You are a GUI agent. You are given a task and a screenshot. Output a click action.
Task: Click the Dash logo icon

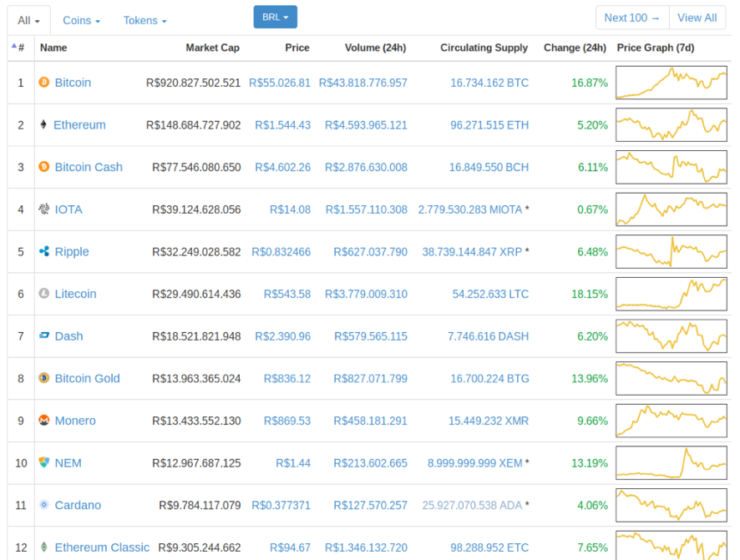pos(44,335)
